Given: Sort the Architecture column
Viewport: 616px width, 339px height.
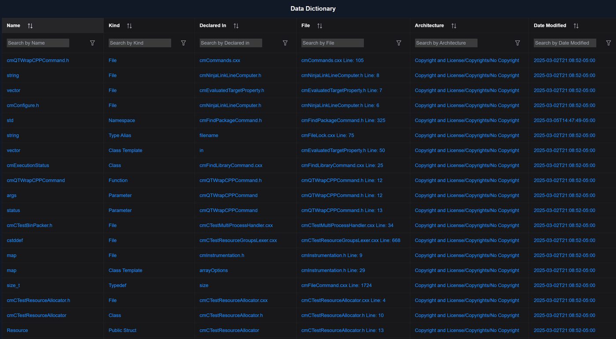Looking at the screenshot, I should pyautogui.click(x=454, y=26).
